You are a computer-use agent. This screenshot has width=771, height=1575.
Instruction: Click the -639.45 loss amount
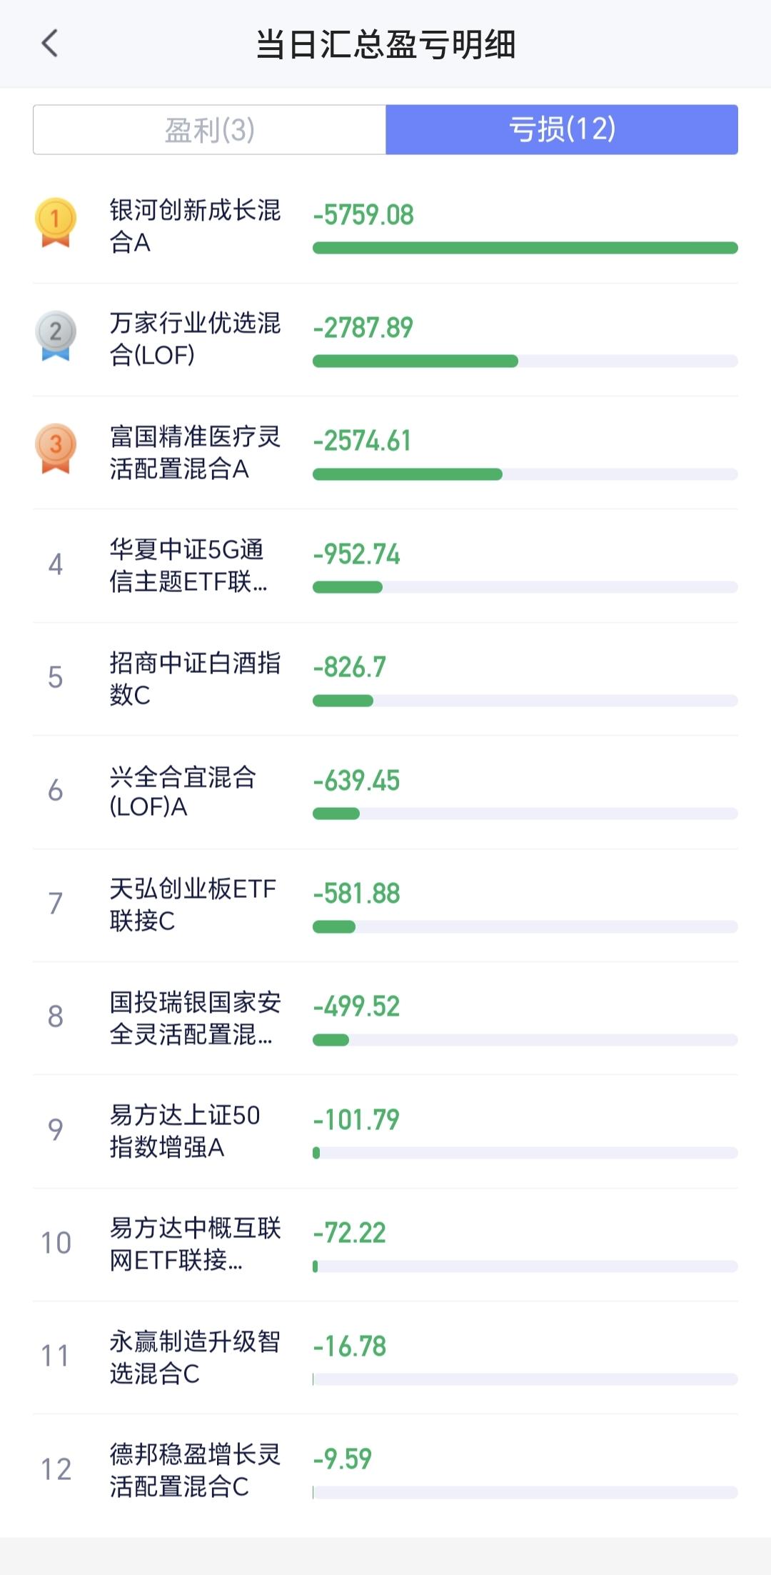(x=356, y=780)
